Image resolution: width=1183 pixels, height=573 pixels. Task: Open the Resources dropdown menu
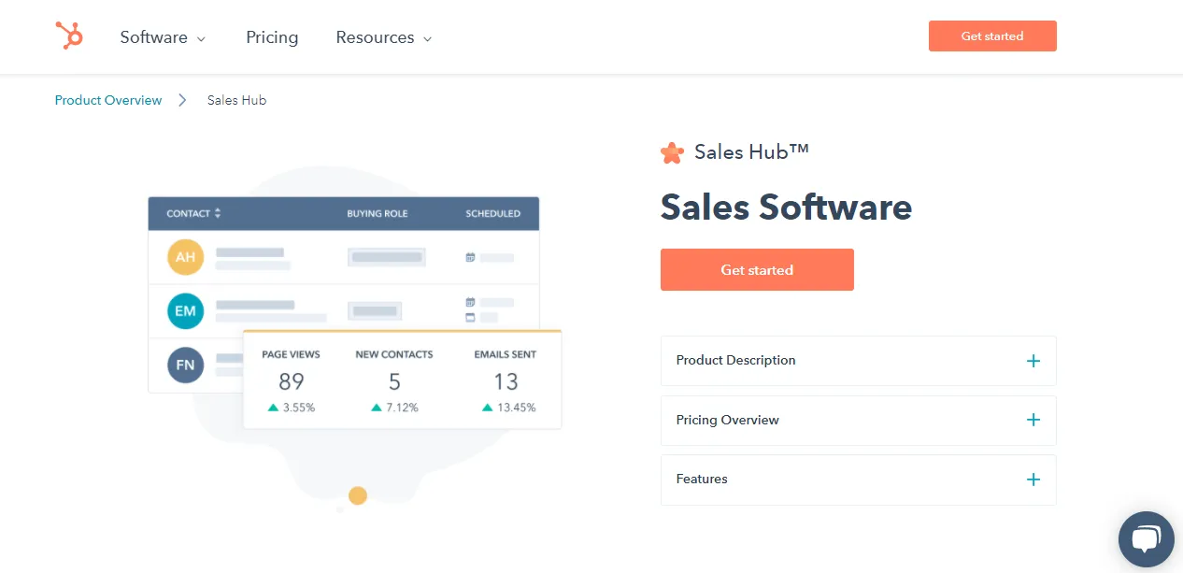tap(383, 37)
